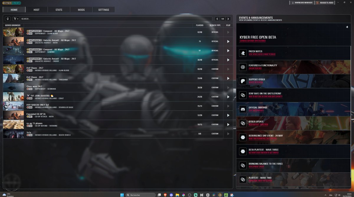The image size is (354, 197).
Task: Click the Patch Notes icon
Action: pyautogui.click(x=243, y=53)
